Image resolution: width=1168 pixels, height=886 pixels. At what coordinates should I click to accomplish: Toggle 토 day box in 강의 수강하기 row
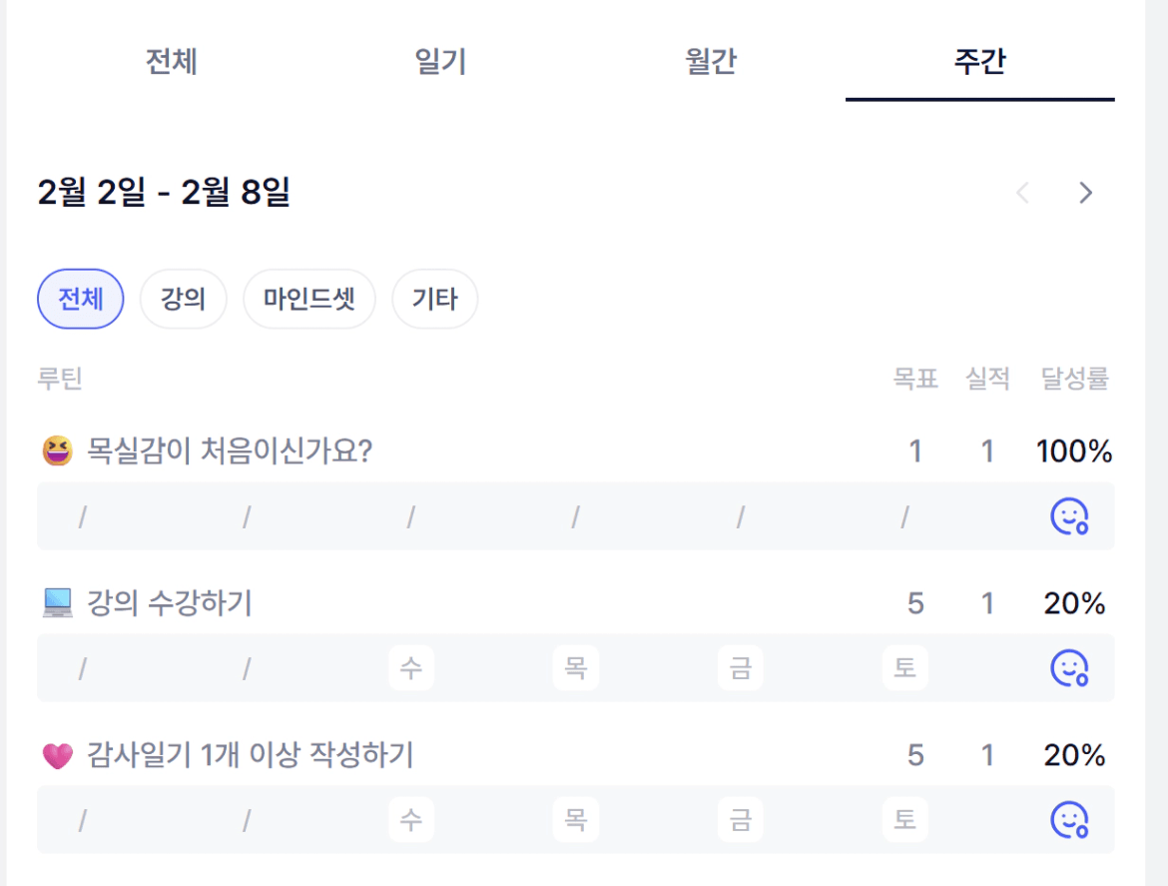point(904,667)
